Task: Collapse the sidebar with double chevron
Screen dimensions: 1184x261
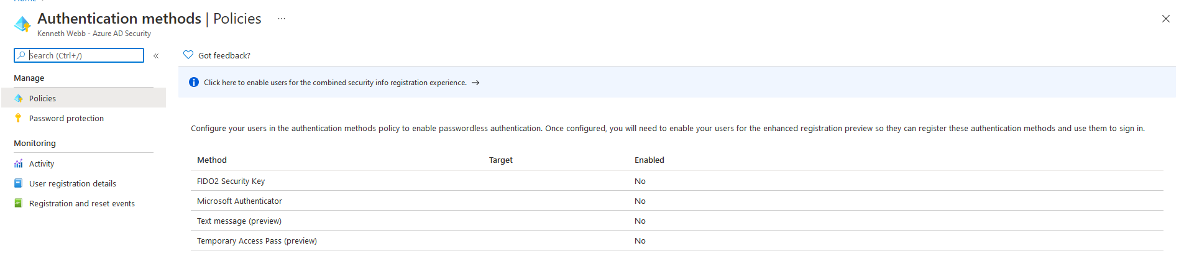Action: click(x=156, y=56)
